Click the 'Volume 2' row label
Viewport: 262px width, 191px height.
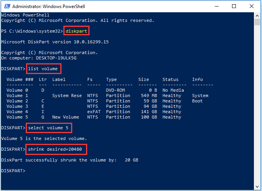(17, 101)
